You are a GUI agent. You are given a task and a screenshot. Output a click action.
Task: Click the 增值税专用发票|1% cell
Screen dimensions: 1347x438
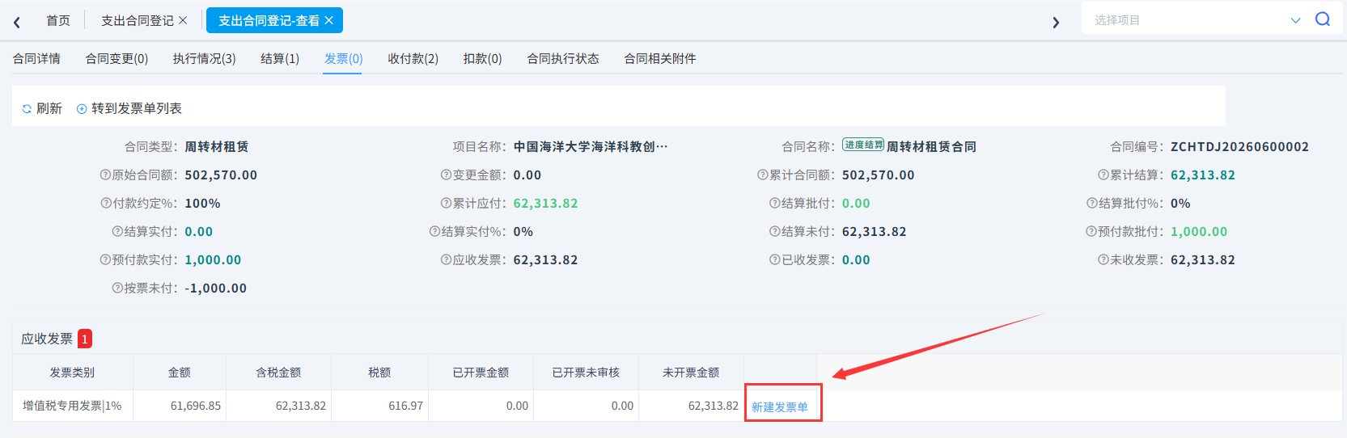click(x=72, y=406)
